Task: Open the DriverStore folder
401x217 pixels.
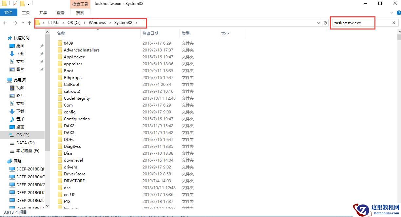Action: click(x=75, y=174)
